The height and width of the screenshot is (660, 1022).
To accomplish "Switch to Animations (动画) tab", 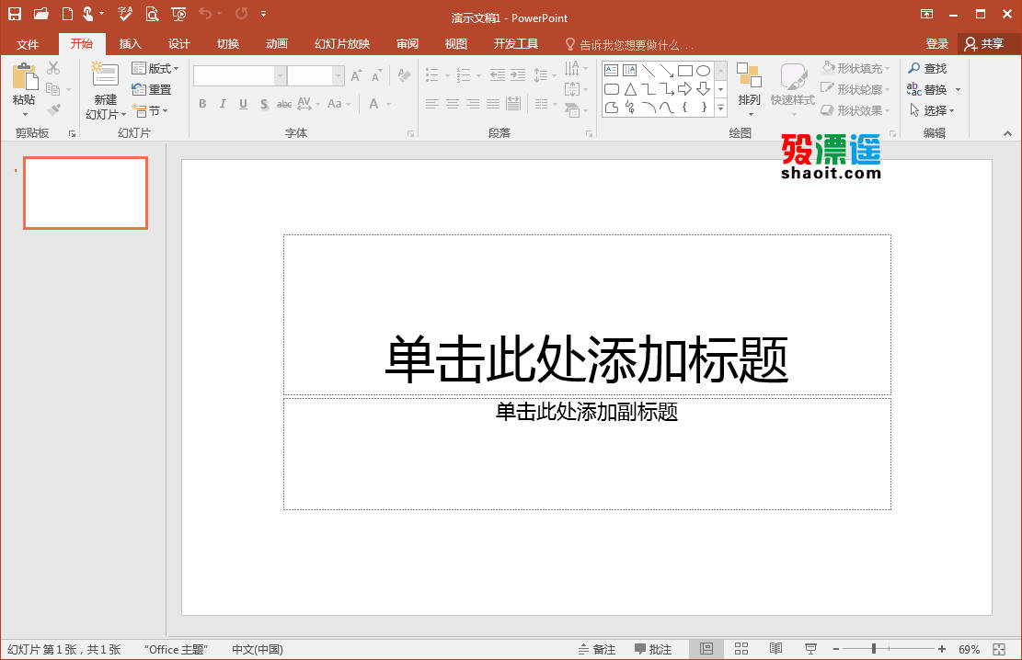I will coord(277,43).
